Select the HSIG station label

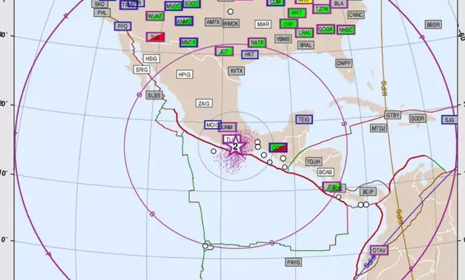tap(151, 59)
